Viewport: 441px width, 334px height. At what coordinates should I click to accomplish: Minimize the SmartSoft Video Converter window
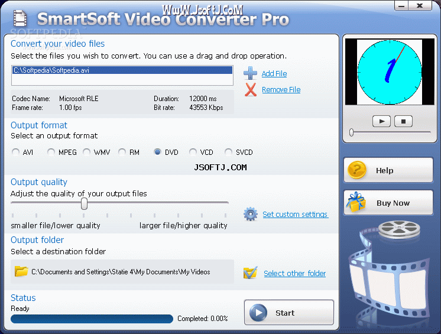pyautogui.click(x=401, y=6)
